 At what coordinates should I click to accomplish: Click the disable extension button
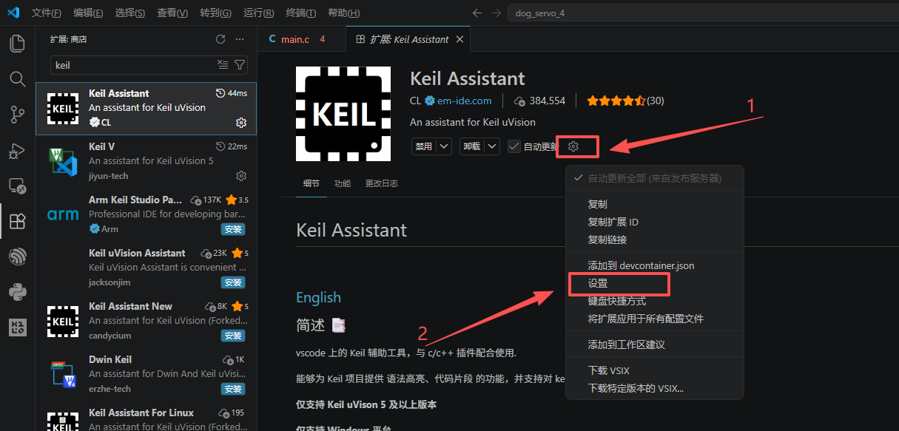(424, 146)
